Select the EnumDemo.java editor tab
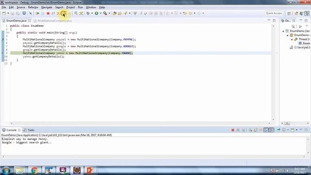 16,20
